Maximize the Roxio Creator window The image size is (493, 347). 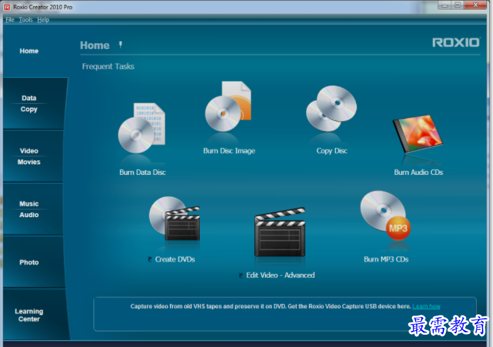tap(458, 5)
